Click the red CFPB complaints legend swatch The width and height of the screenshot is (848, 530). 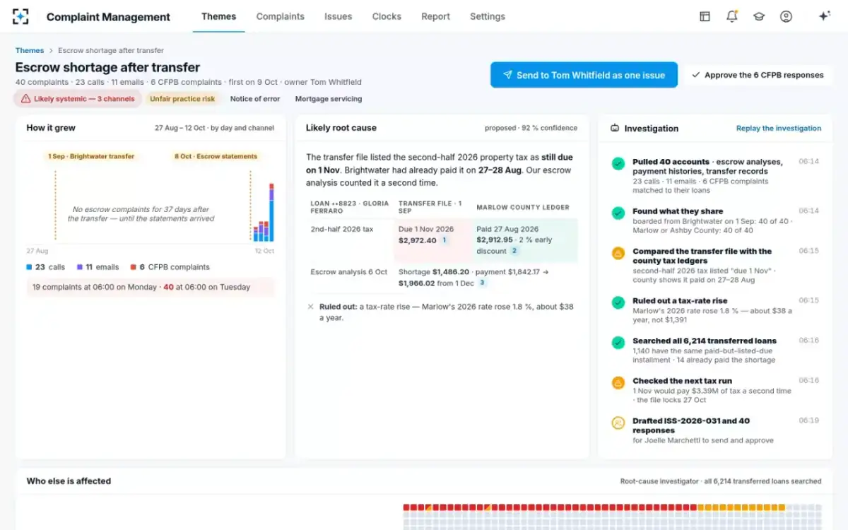point(132,267)
